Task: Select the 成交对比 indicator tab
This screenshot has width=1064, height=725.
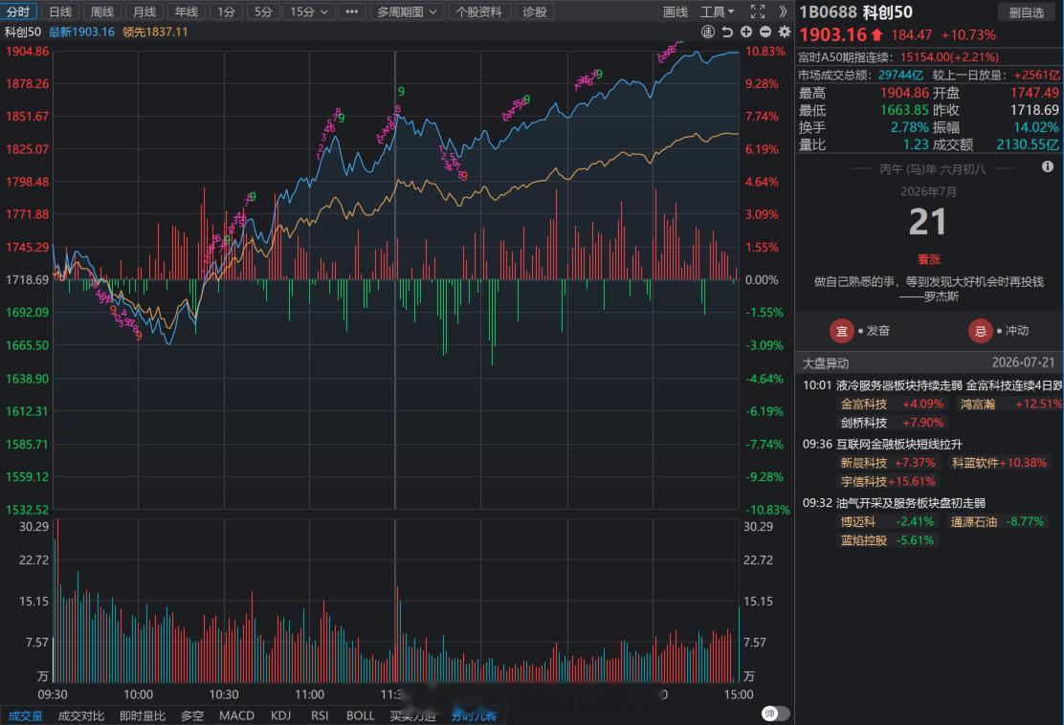Action: pos(81,715)
